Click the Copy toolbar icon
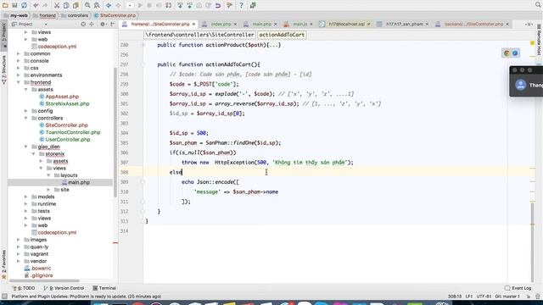The width and height of the screenshot is (543, 305). [x=66, y=5]
